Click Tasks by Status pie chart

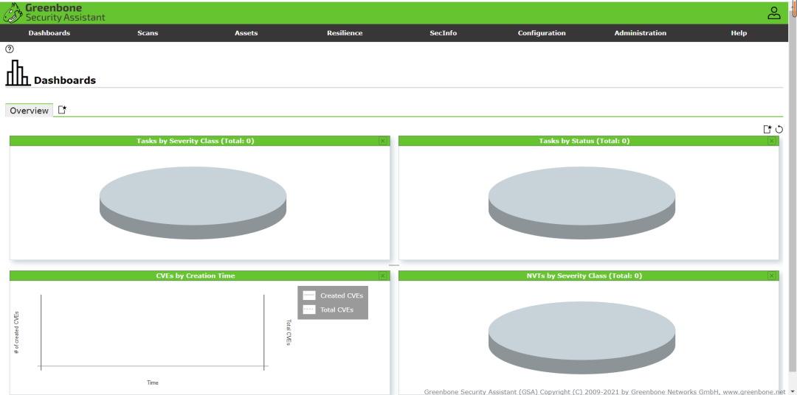coord(582,203)
